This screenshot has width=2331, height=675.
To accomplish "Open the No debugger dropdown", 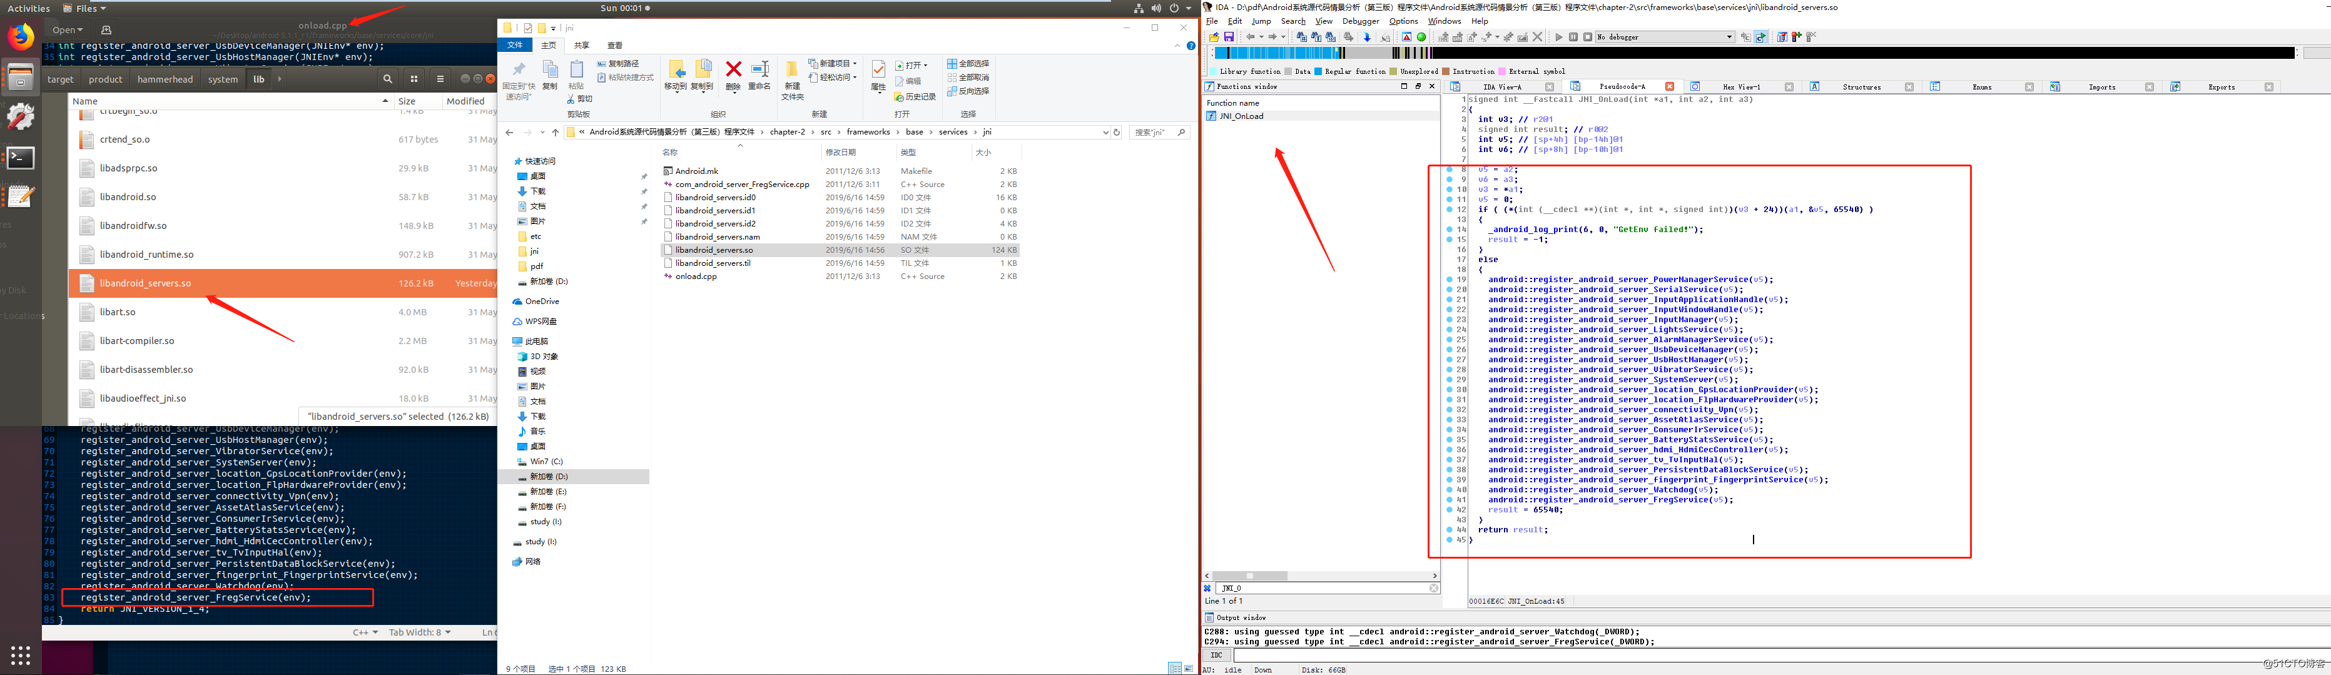I will click(1666, 37).
